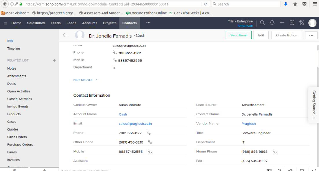
Task: Jump to Open Activities related list
Action: click(19, 91)
